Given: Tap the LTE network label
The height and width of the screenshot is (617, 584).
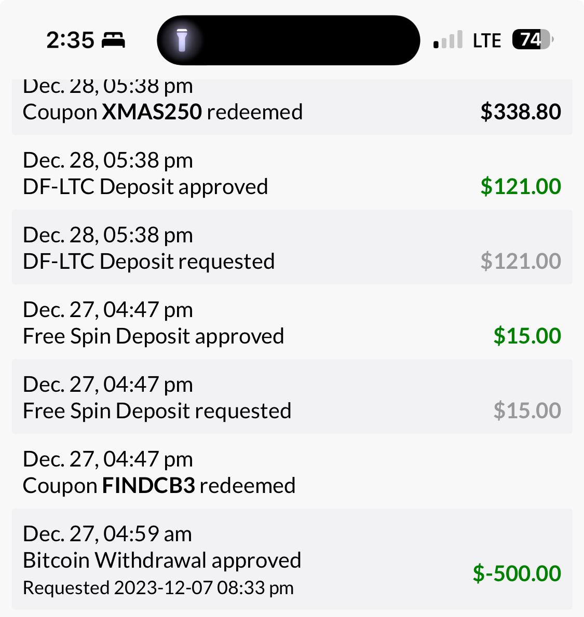Looking at the screenshot, I should pyautogui.click(x=487, y=40).
